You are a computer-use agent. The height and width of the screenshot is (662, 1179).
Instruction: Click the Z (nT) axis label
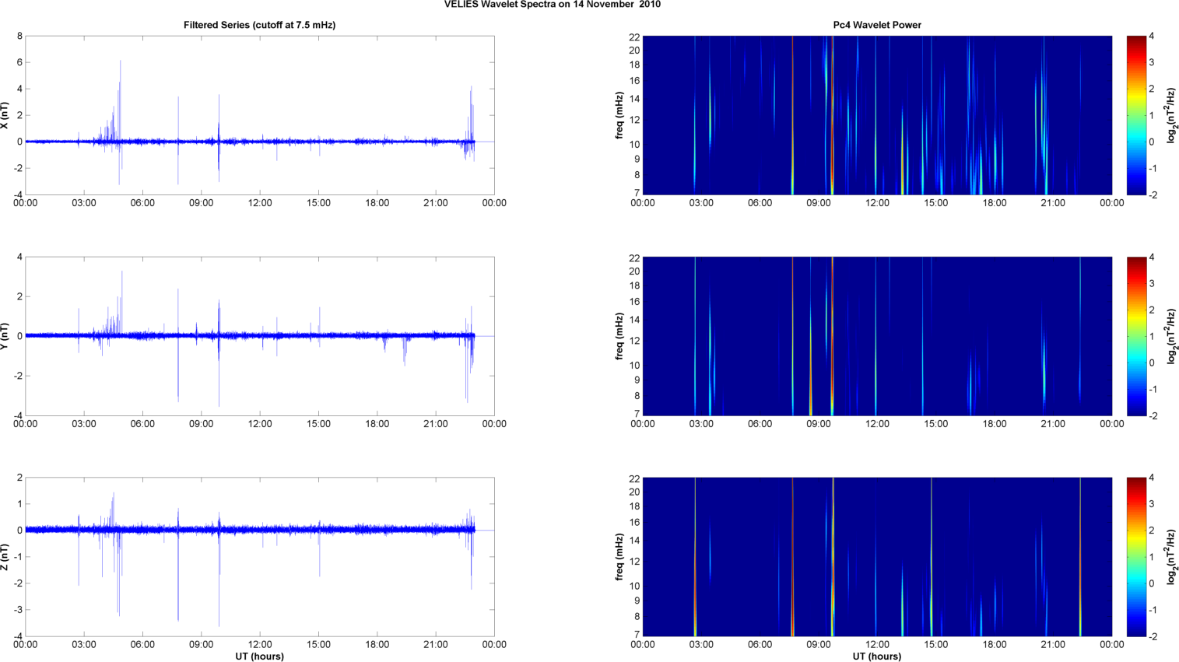tap(5, 557)
